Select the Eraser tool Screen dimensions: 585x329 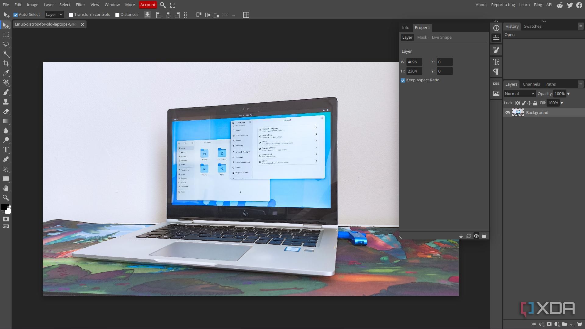[x=6, y=111]
